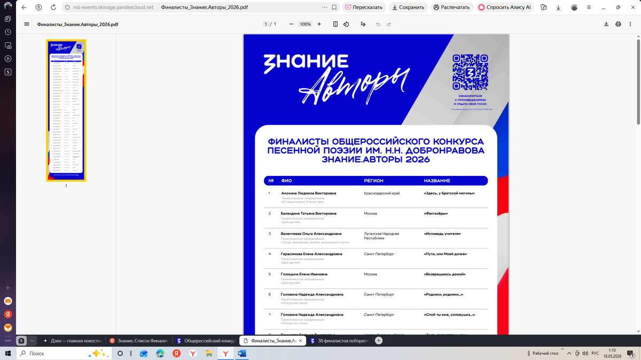Open a new tab with the plus button
Screen dimensions: 641x360
379,340
